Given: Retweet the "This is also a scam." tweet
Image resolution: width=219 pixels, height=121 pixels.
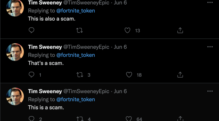Looking at the screenshot, I should [x=79, y=30].
